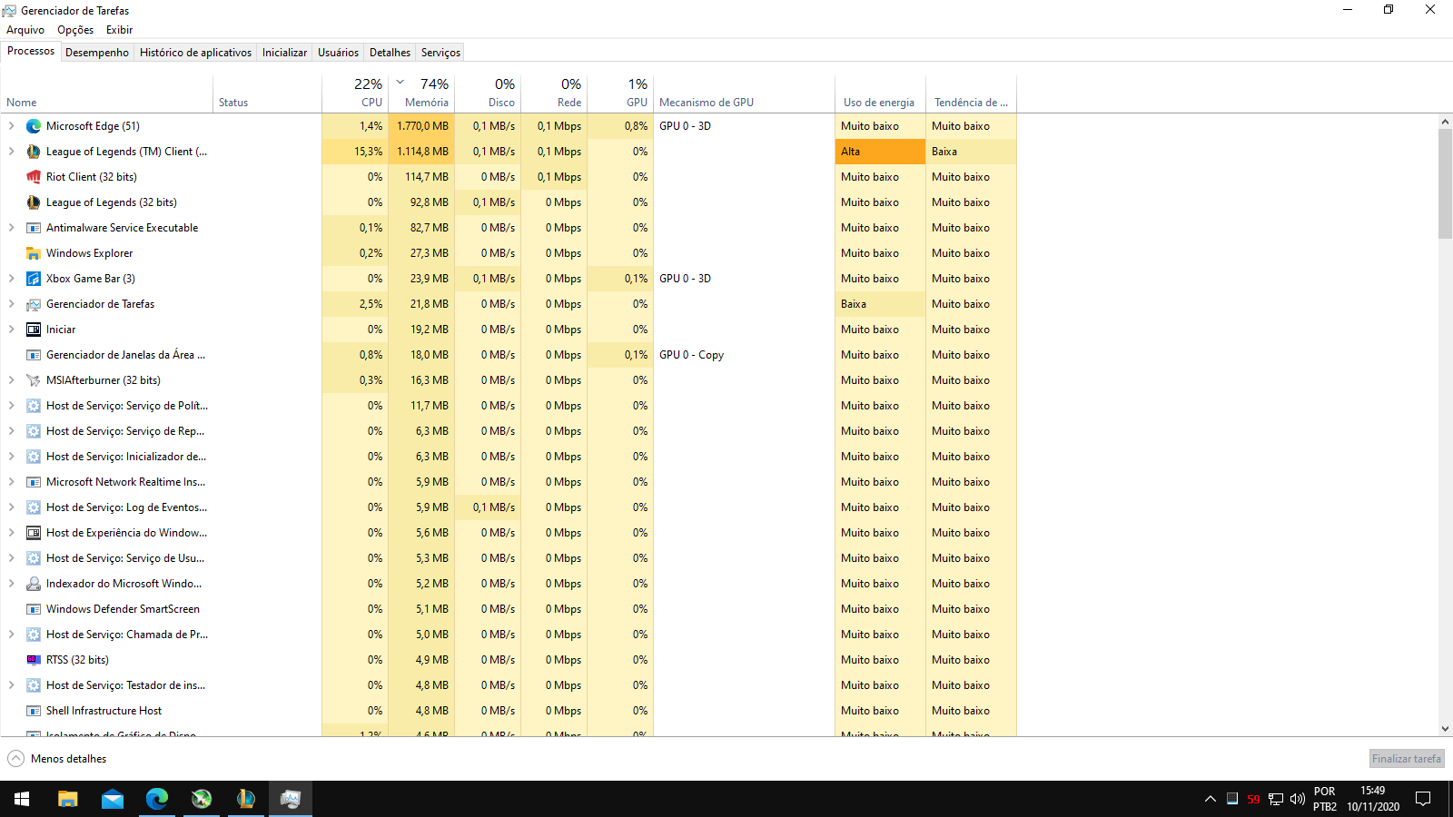The image size is (1453, 817).
Task: Sort processes by the Memória column
Action: (421, 94)
